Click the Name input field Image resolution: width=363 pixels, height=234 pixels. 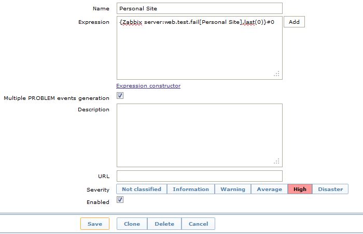[199, 8]
